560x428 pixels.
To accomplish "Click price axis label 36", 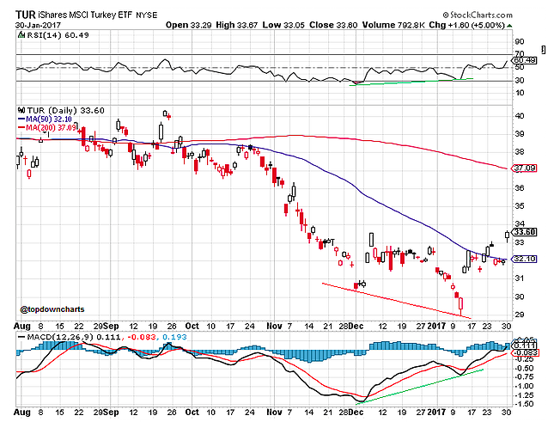I will (x=520, y=188).
